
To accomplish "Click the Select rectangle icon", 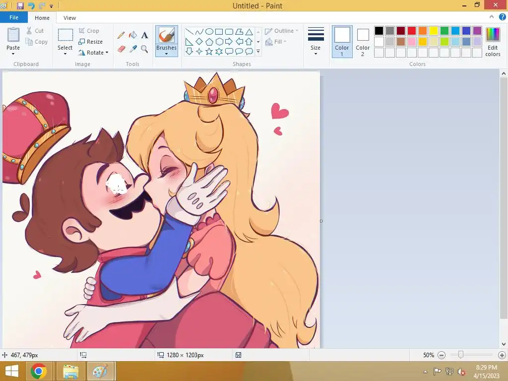I will (x=65, y=35).
